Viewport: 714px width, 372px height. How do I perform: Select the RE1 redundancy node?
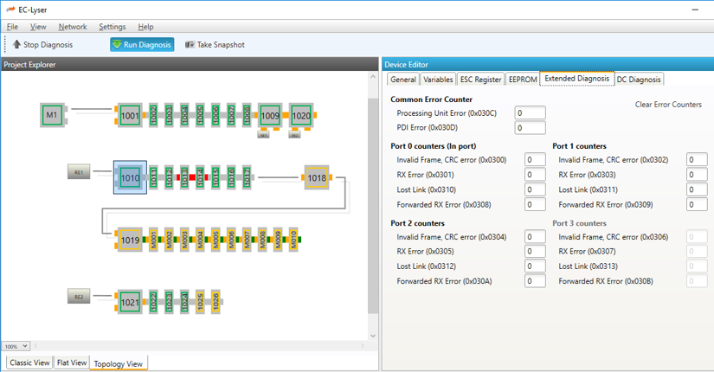[79, 173]
